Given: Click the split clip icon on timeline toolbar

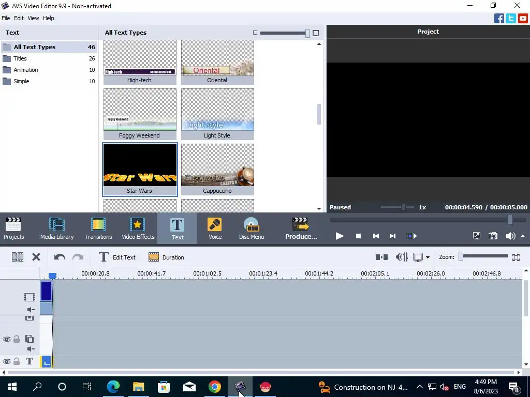Looking at the screenshot, I should pos(18,257).
